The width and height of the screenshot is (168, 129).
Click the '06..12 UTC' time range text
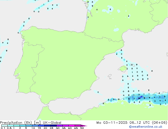pos(140,123)
